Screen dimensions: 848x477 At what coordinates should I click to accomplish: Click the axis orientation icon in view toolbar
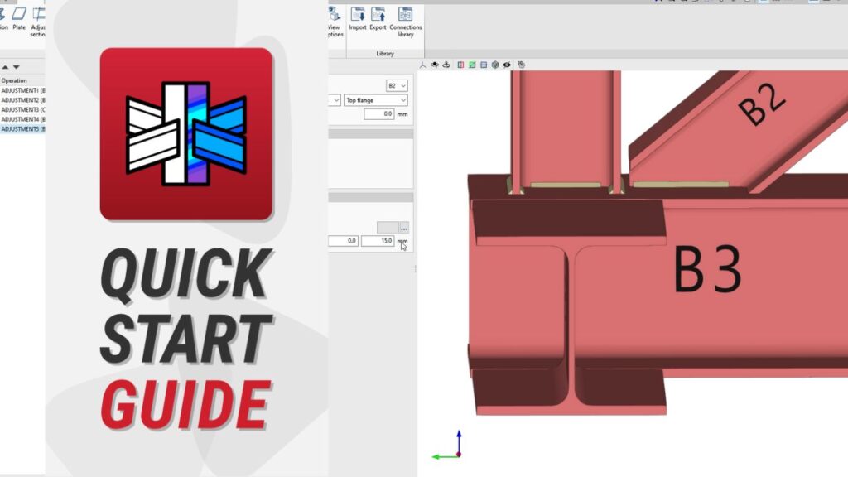[422, 65]
